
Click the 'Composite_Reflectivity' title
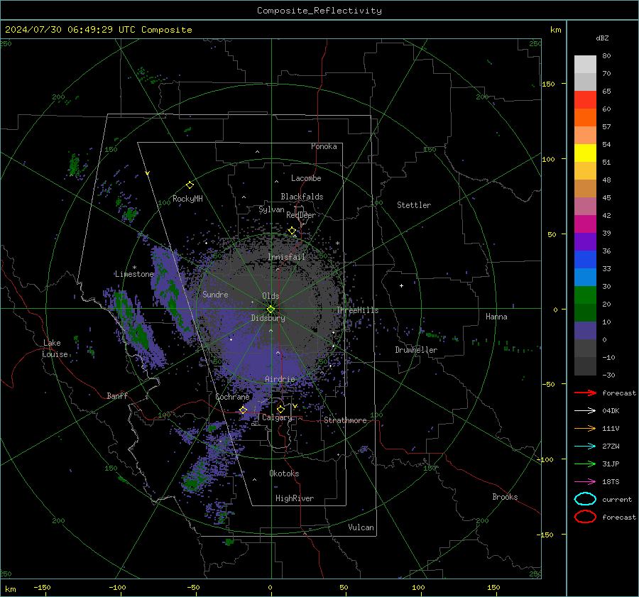(x=319, y=11)
